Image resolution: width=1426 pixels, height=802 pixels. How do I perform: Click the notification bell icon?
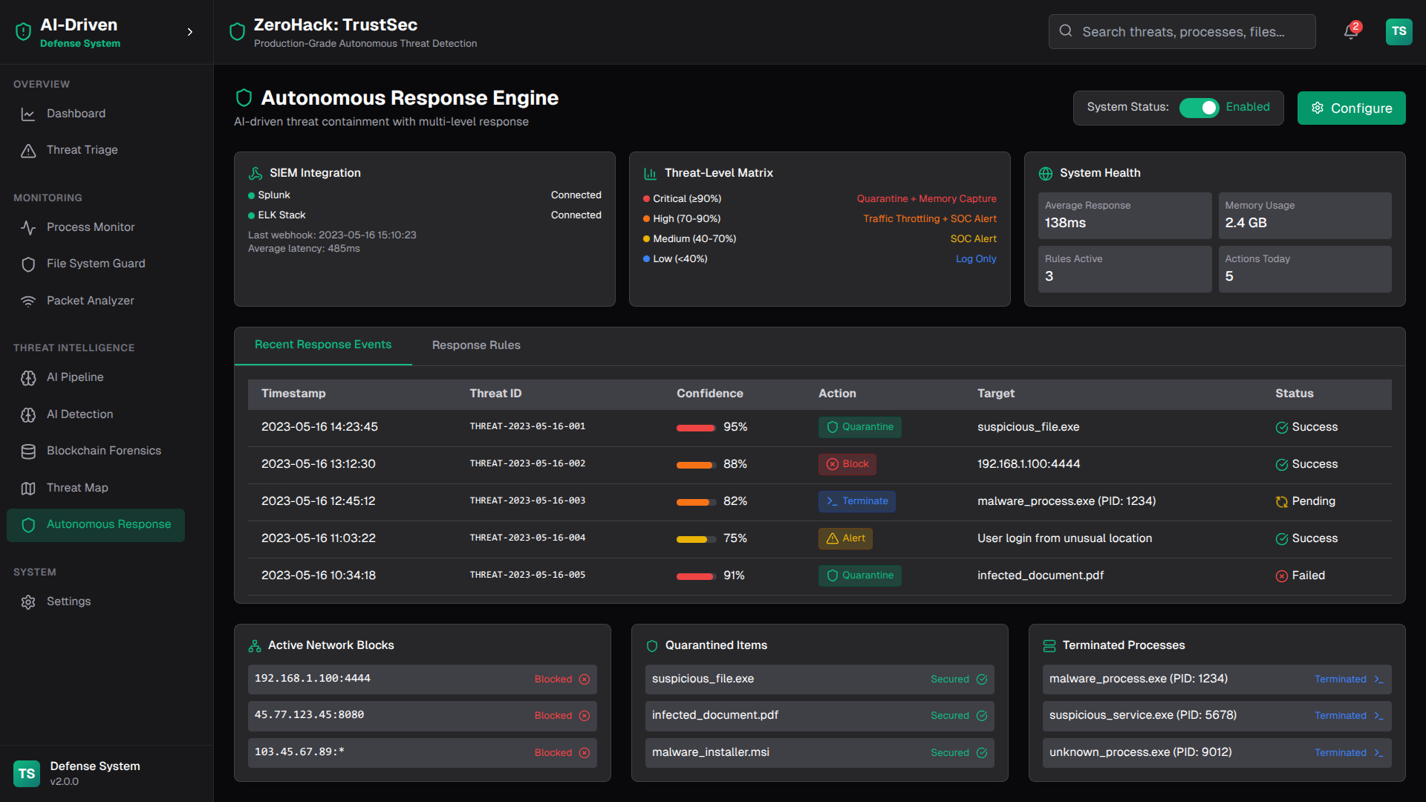(1350, 32)
